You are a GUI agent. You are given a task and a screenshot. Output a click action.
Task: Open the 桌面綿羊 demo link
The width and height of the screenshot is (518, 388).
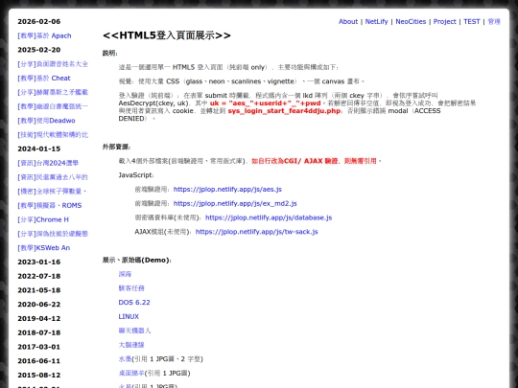point(131,374)
